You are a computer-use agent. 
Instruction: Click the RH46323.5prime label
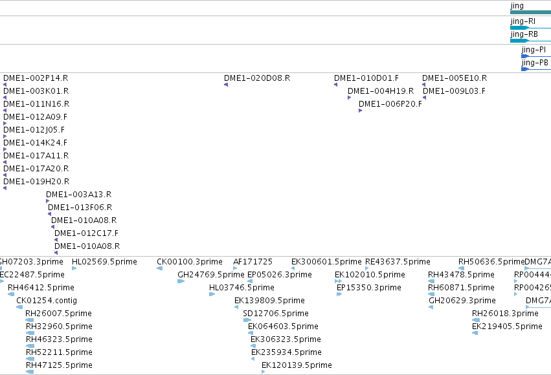click(x=60, y=339)
